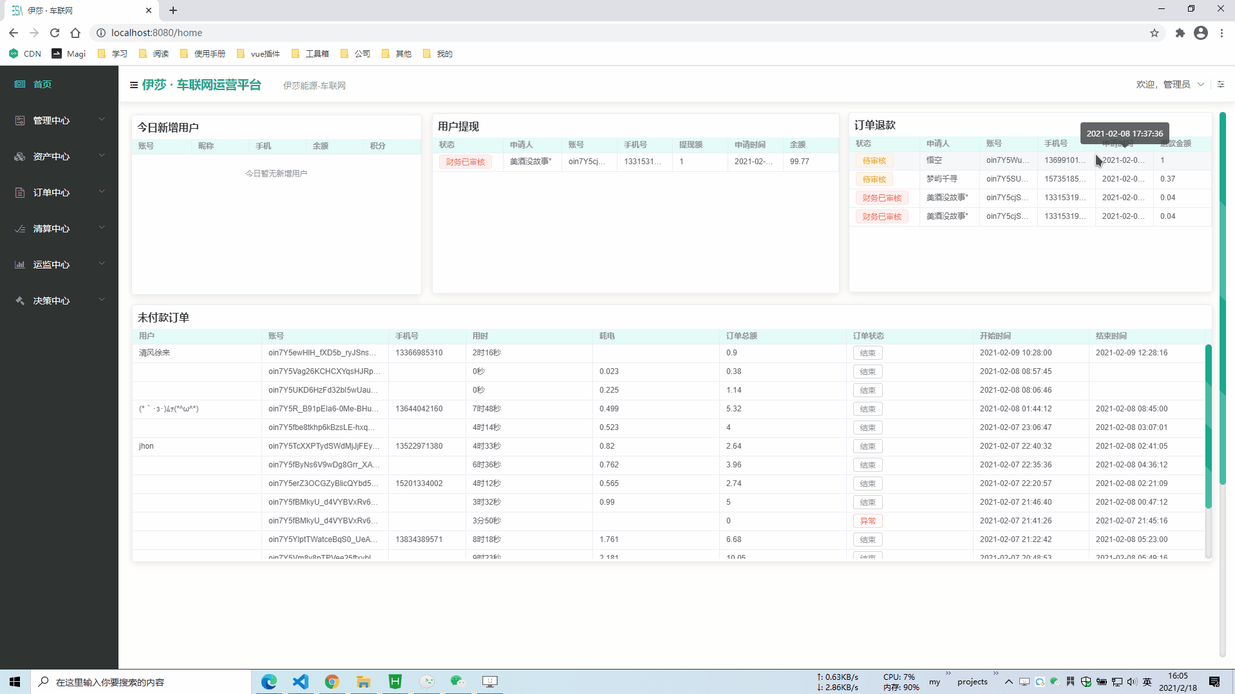Open the Chrome profile avatar icon
The image size is (1235, 694).
click(x=1201, y=33)
